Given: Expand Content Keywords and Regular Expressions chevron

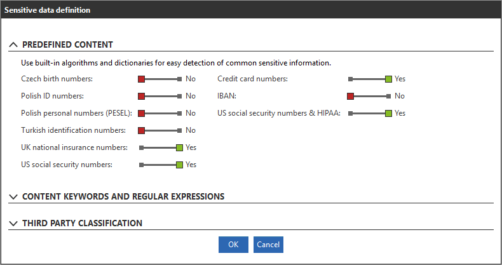Looking at the screenshot, I should pyautogui.click(x=13, y=197).
